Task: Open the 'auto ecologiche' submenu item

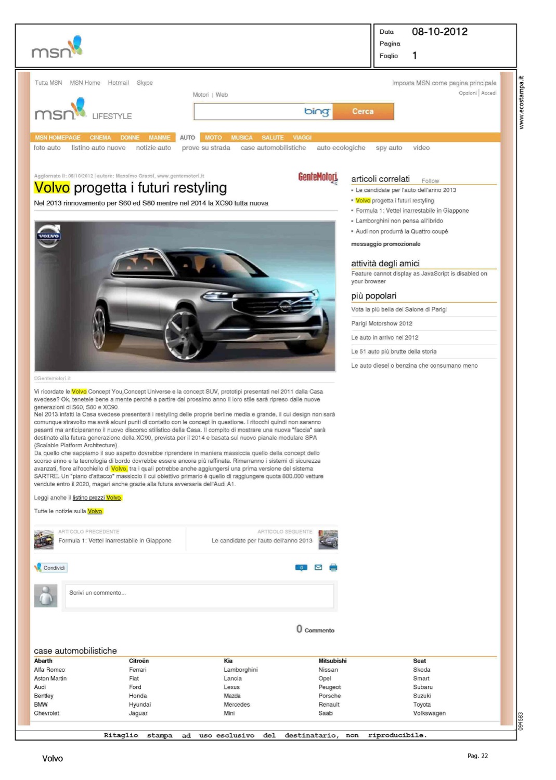Action: pyautogui.click(x=341, y=148)
